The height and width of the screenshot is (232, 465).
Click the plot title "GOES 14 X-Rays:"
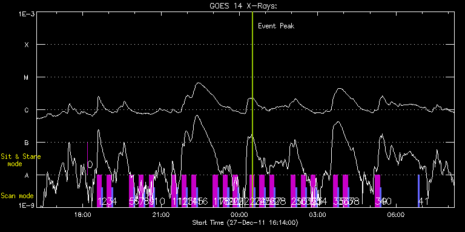pyautogui.click(x=243, y=6)
